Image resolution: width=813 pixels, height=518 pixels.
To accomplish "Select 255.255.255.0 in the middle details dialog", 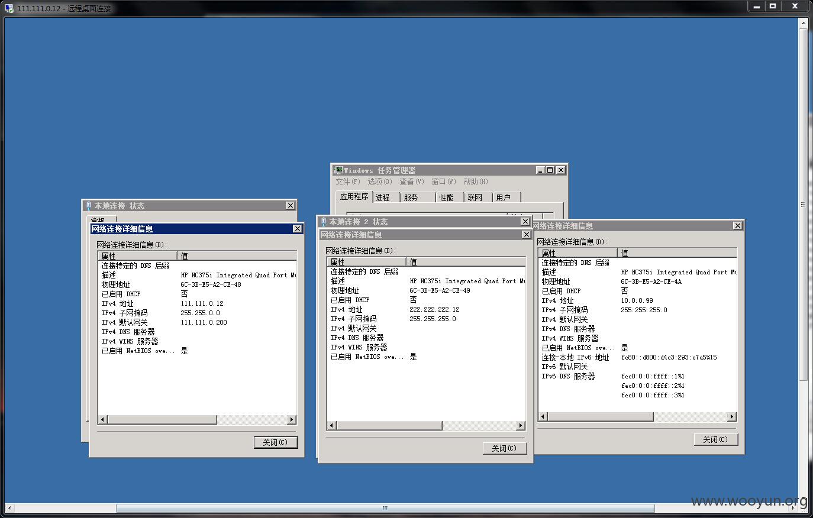I will [x=433, y=319].
